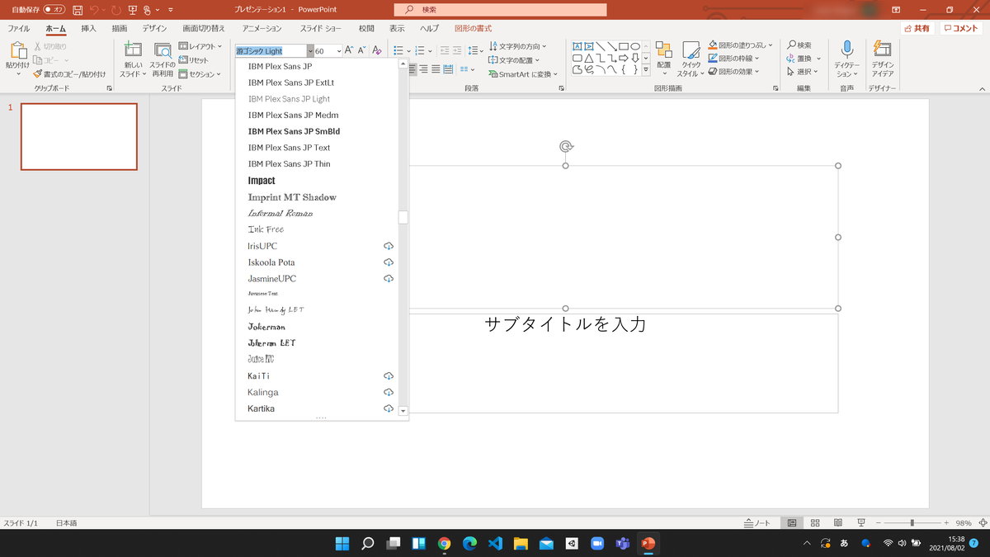
Task: Choose Impact font from list
Action: pos(262,181)
